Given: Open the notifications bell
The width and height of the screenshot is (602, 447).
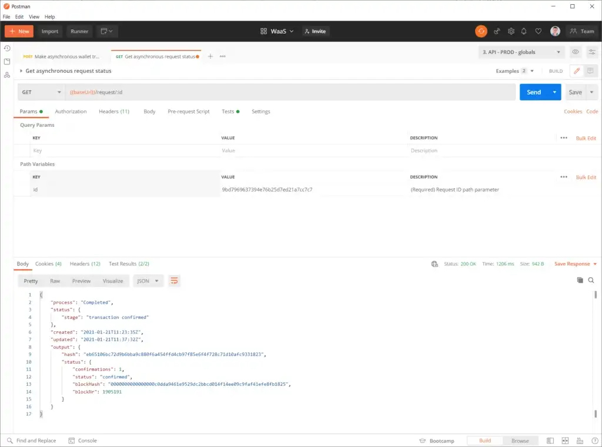Looking at the screenshot, I should pyautogui.click(x=524, y=31).
